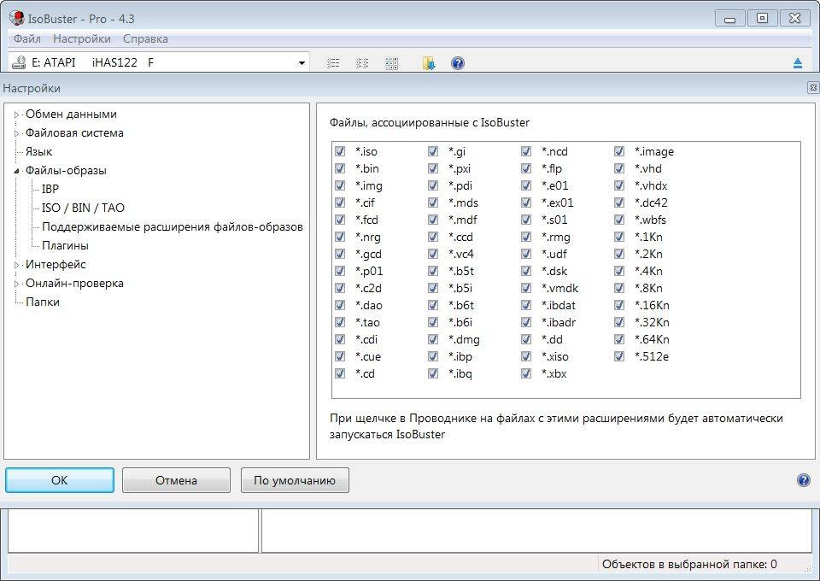This screenshot has height=581, width=820.
Task: Click the blue eject drive icon
Action: pyautogui.click(x=798, y=63)
